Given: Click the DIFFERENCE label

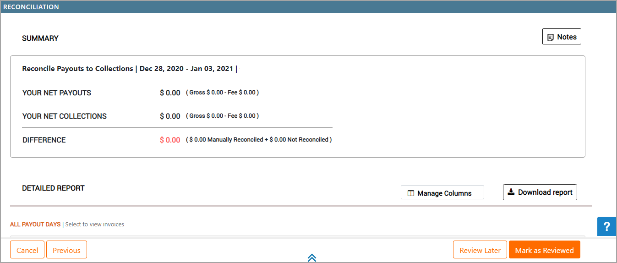Looking at the screenshot, I should click(44, 140).
